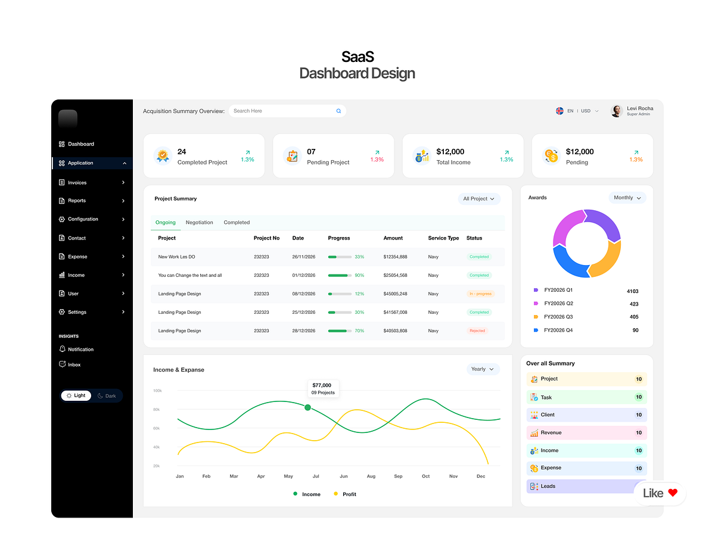Open the Monthly dropdown in Awards
715x536 pixels.
627,198
